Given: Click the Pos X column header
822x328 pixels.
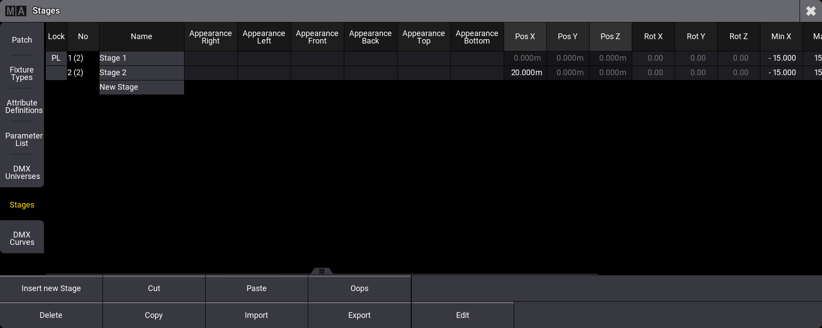Looking at the screenshot, I should click(525, 36).
